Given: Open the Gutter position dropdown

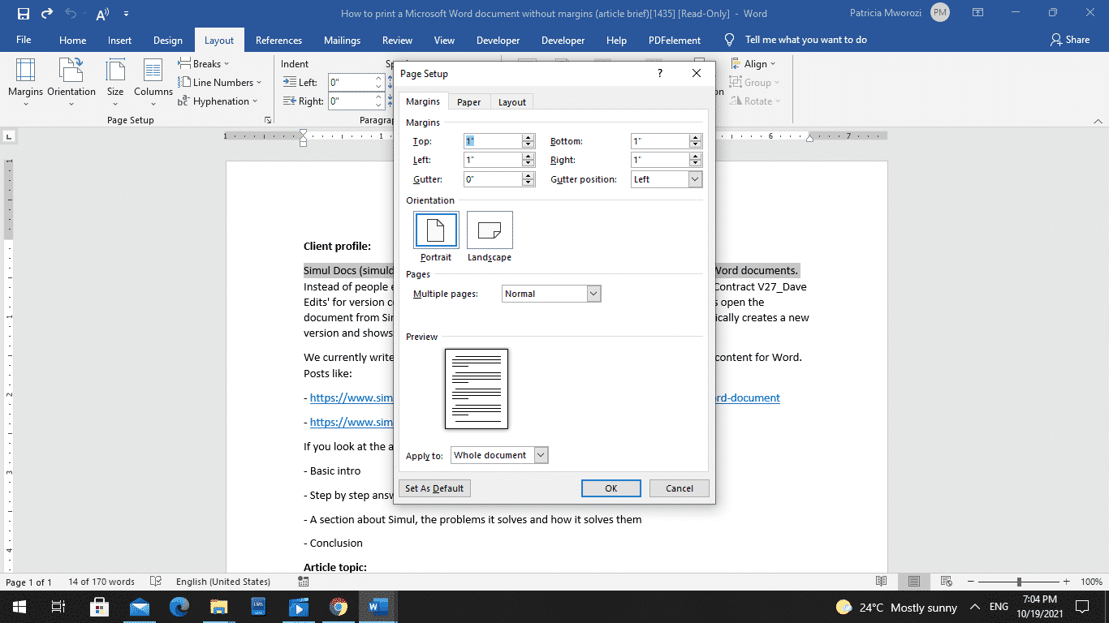Looking at the screenshot, I should (x=694, y=178).
